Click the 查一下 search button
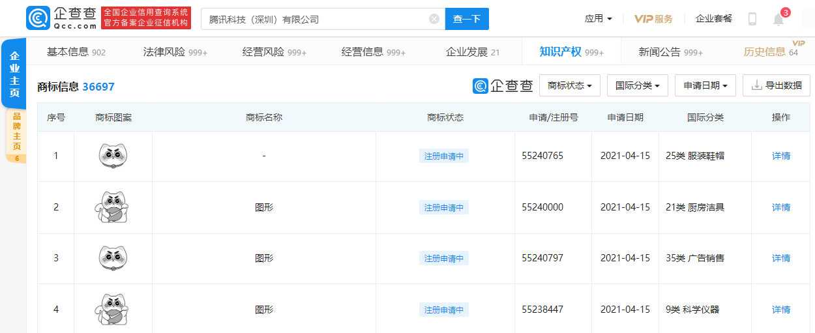This screenshot has height=333, width=815. click(466, 19)
